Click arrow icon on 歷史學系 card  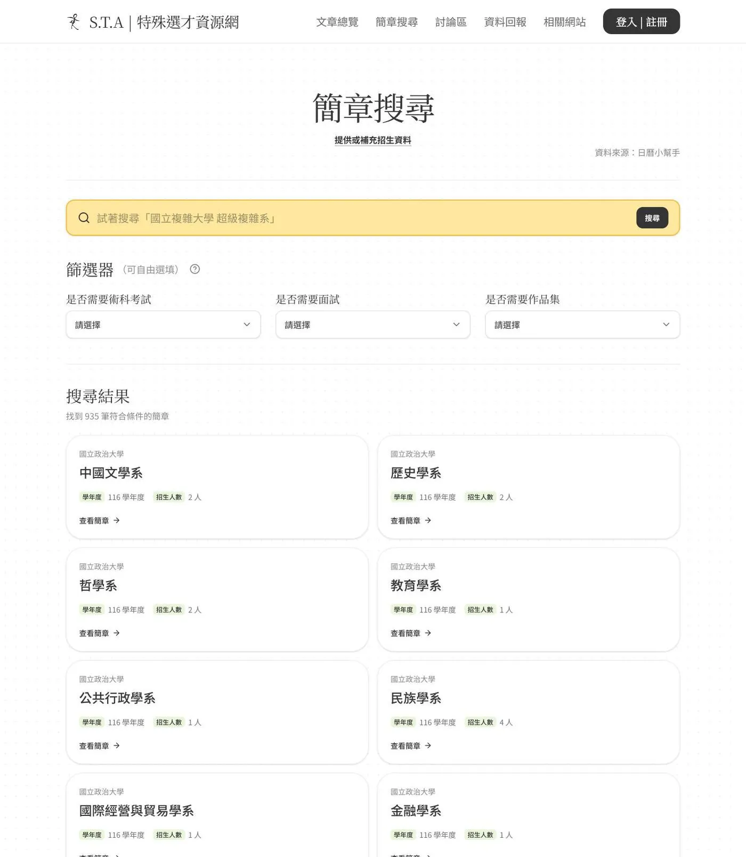click(428, 520)
